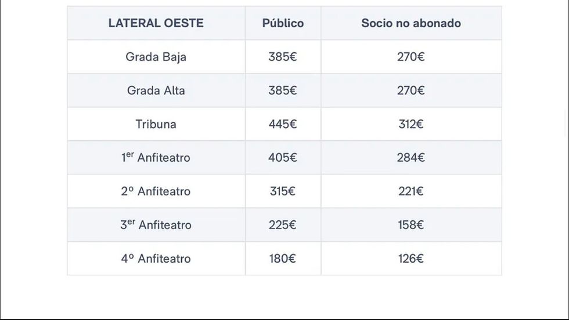Select the 284€ price cell
The image size is (569, 320).
411,158
